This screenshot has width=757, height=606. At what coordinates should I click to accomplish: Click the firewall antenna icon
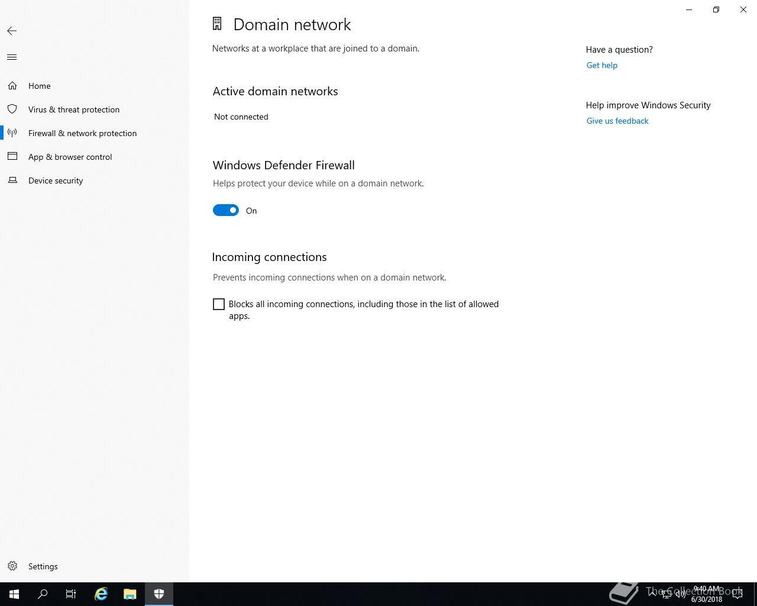pyautogui.click(x=12, y=133)
